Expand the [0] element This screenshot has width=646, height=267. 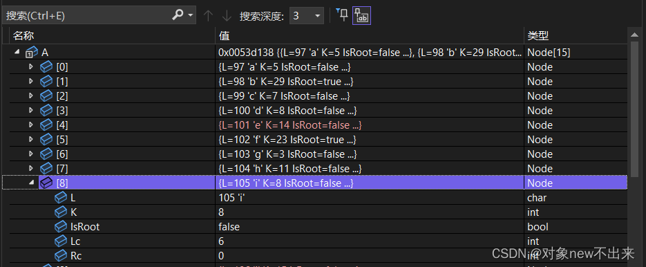30,66
